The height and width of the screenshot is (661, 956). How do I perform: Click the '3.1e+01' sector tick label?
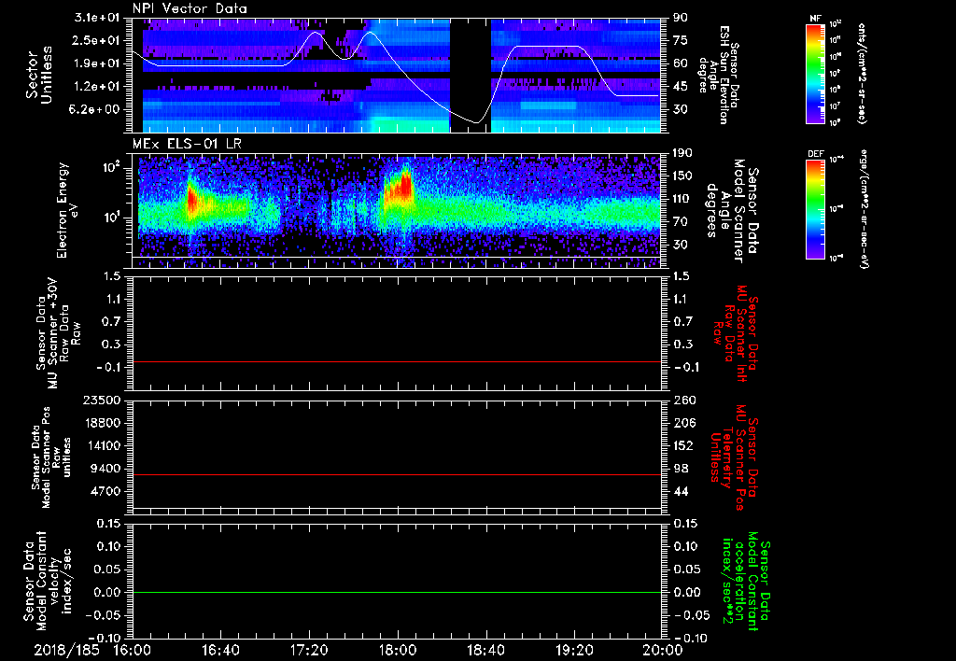97,18
